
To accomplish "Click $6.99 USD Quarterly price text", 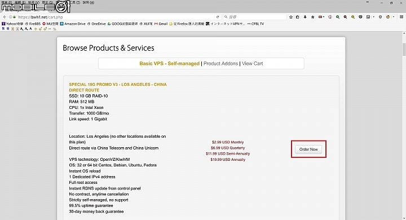I will (228, 148).
